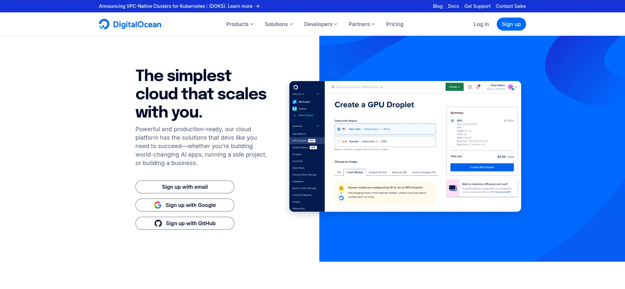Open App Platform in sidebar
625x289 pixels.
pyautogui.click(x=299, y=134)
